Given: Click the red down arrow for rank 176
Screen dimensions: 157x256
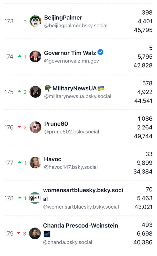Looking at the screenshot, I should (x=20, y=127).
